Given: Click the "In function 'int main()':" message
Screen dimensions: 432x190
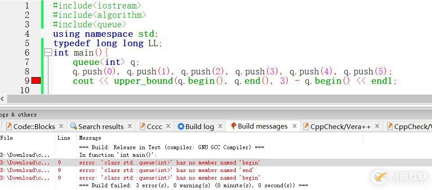Looking at the screenshot, I should [x=118, y=155].
